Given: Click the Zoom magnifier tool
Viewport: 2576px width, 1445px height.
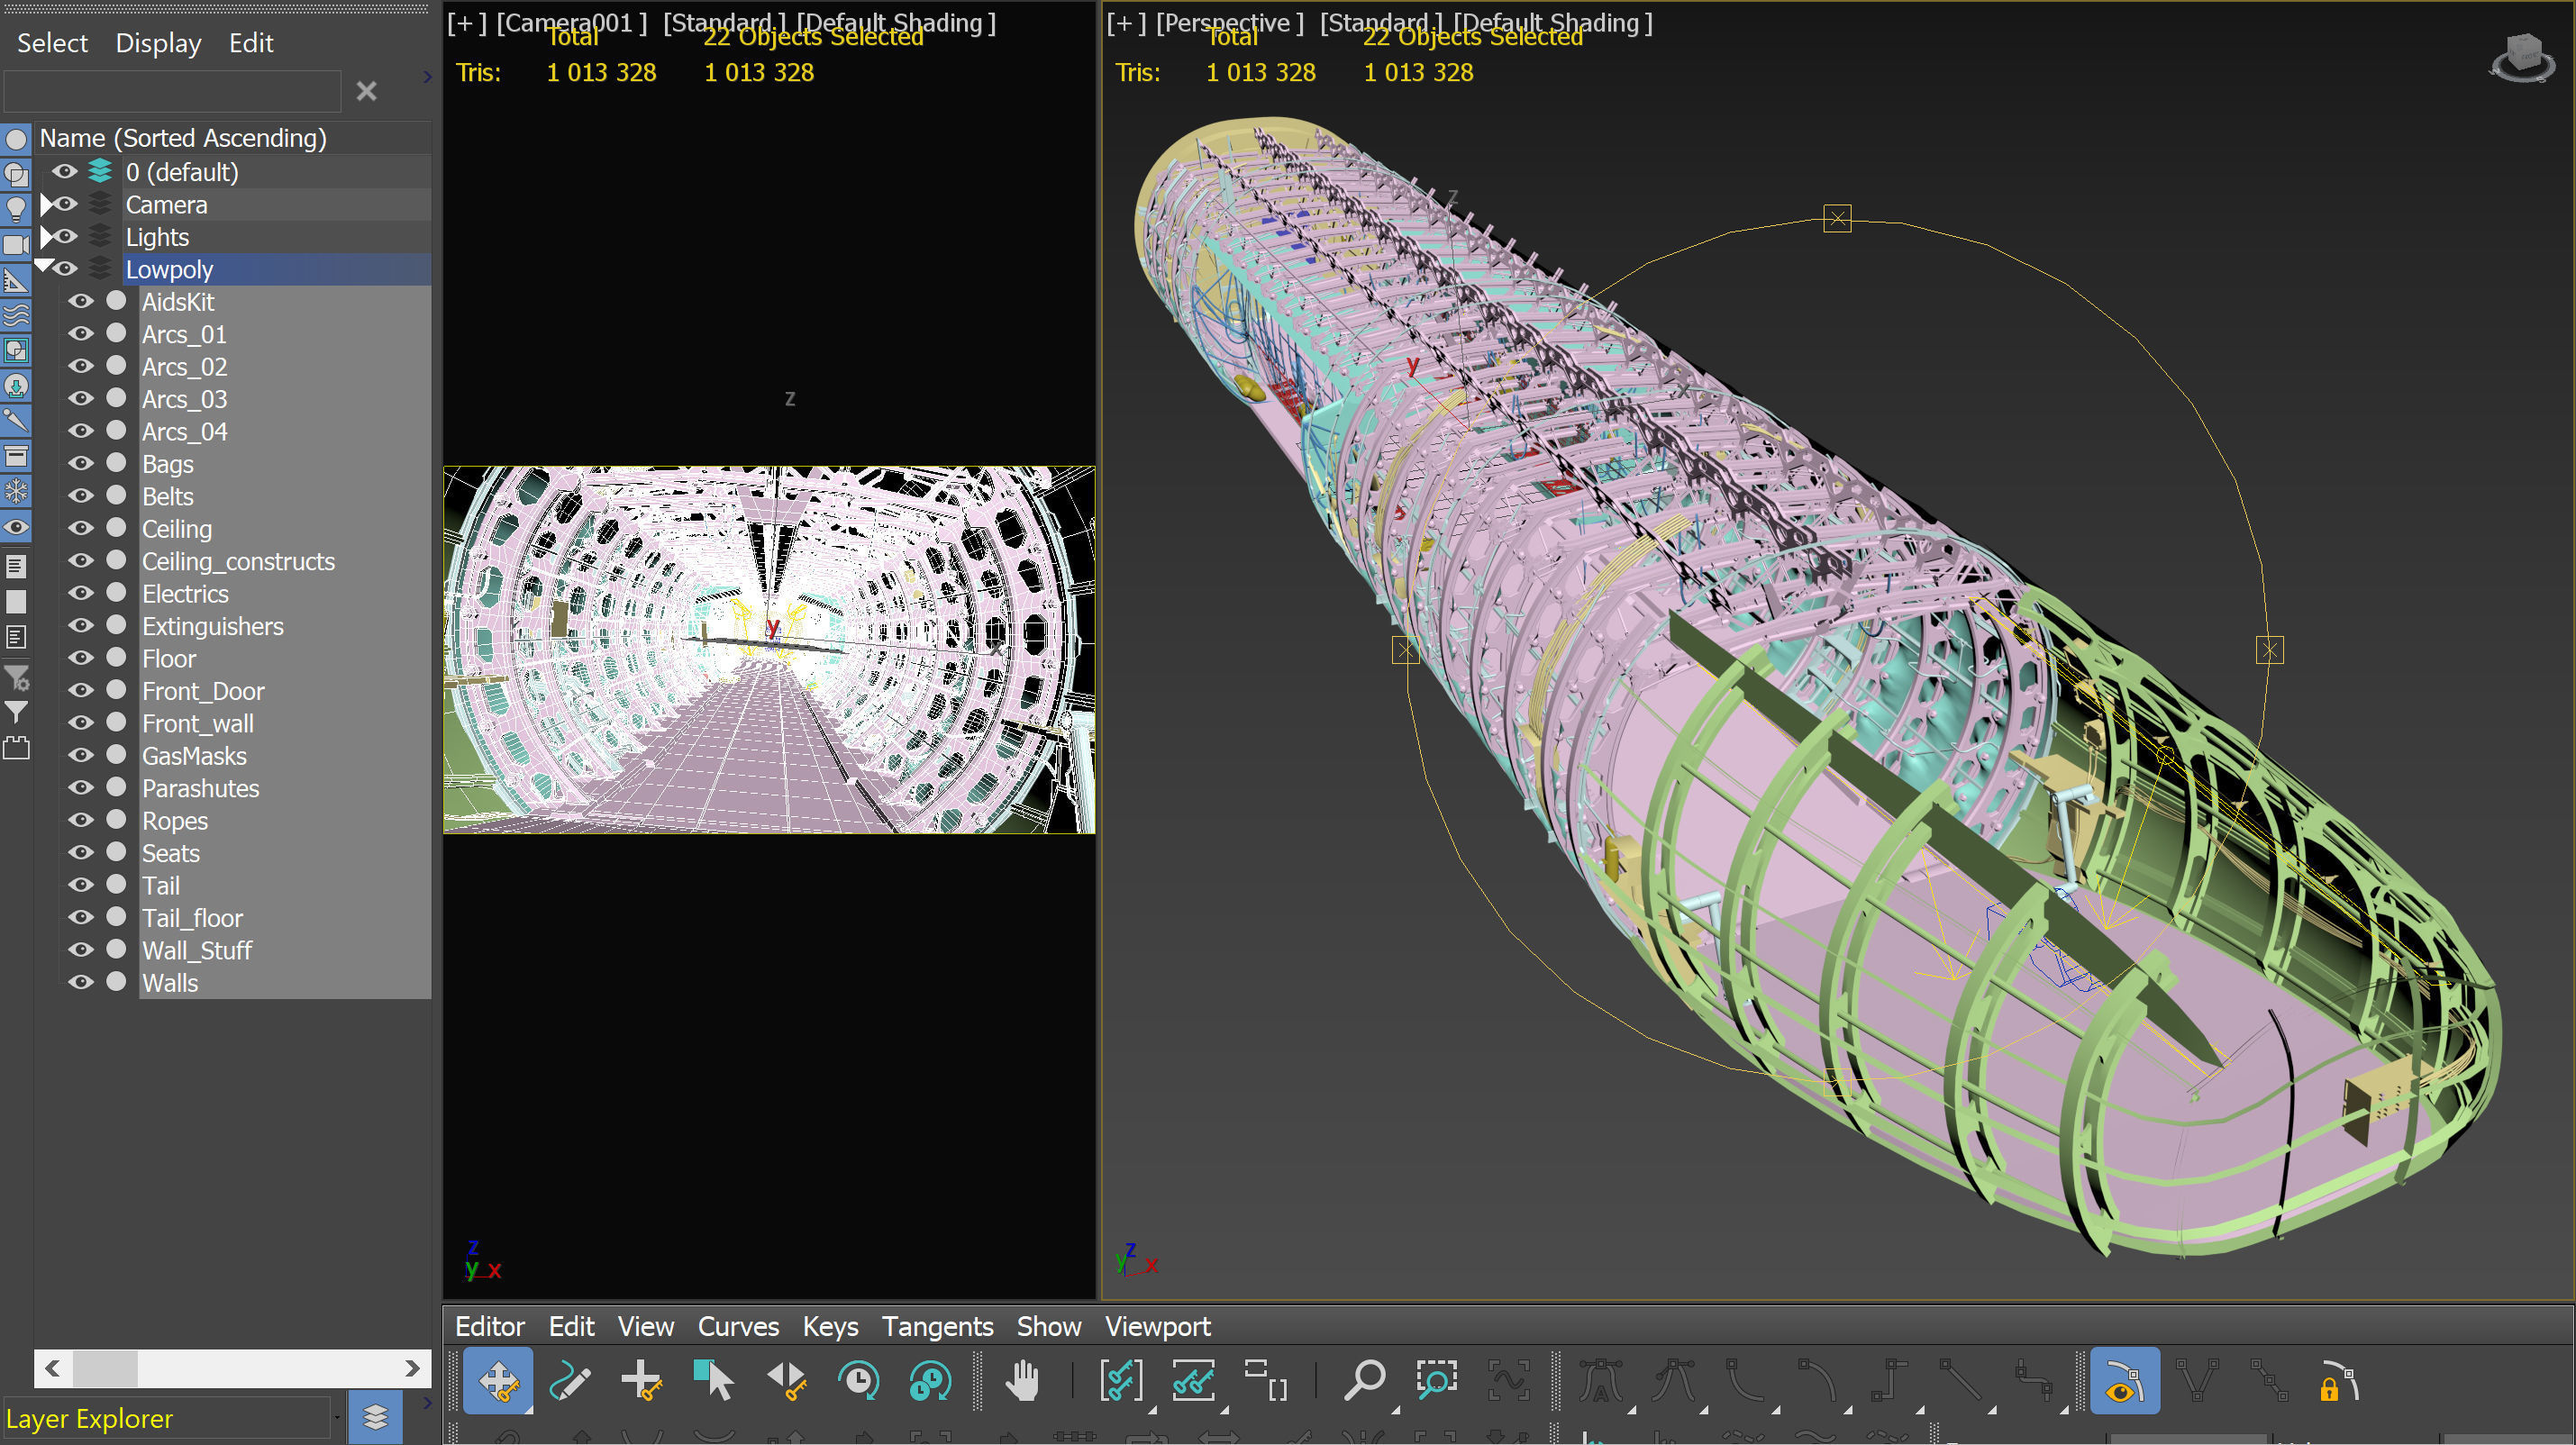Looking at the screenshot, I should pos(1364,1382).
